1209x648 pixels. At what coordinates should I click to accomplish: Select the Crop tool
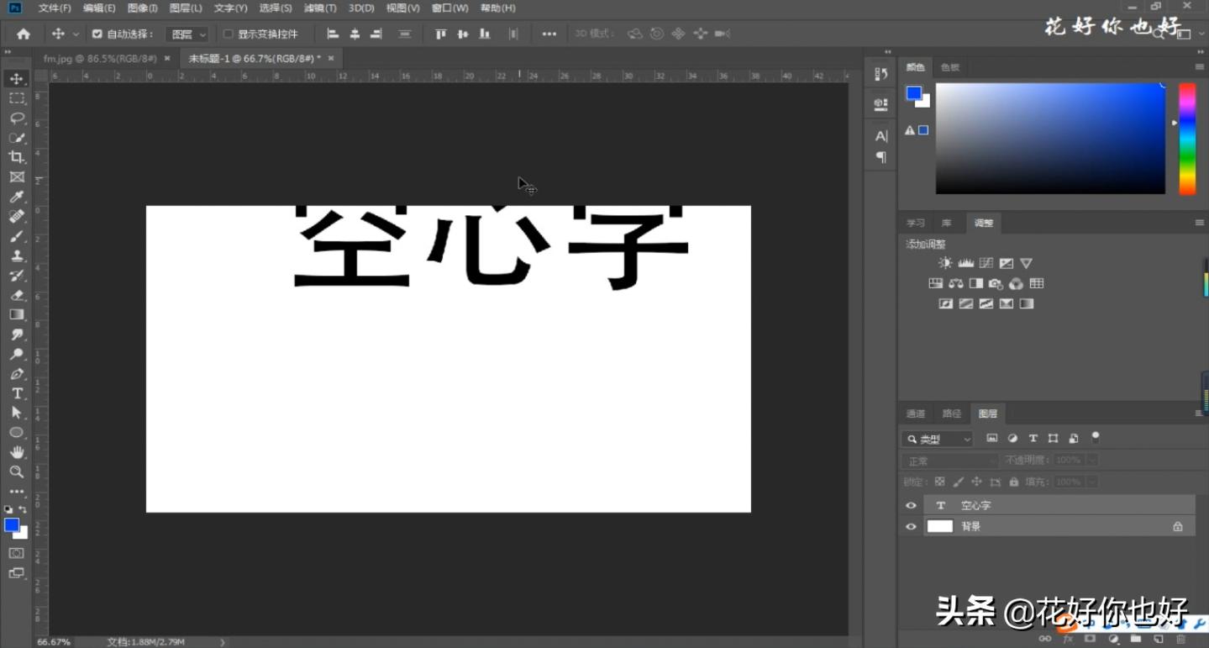point(17,157)
